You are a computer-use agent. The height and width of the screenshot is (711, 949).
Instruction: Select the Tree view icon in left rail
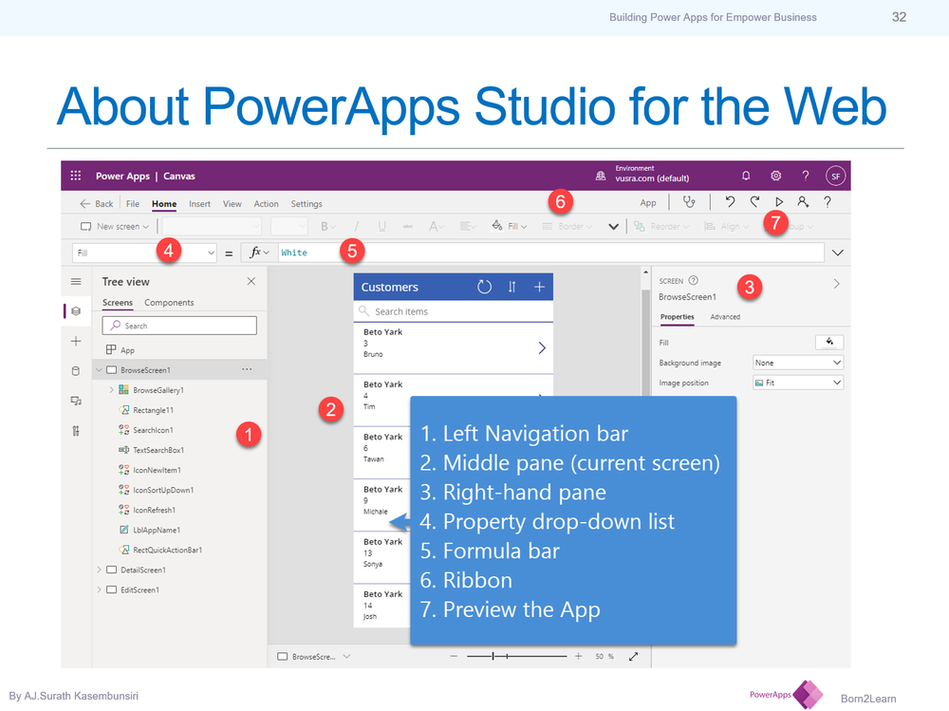click(77, 311)
